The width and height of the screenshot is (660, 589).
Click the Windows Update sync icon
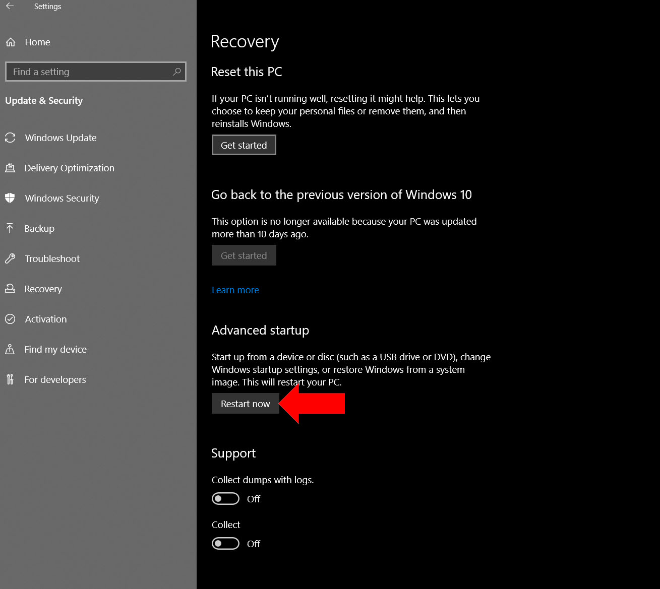point(10,138)
